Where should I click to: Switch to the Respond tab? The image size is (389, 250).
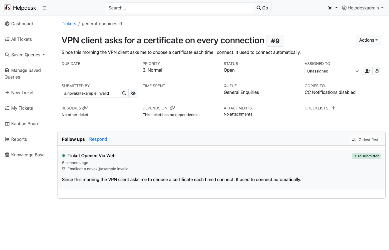(x=98, y=139)
